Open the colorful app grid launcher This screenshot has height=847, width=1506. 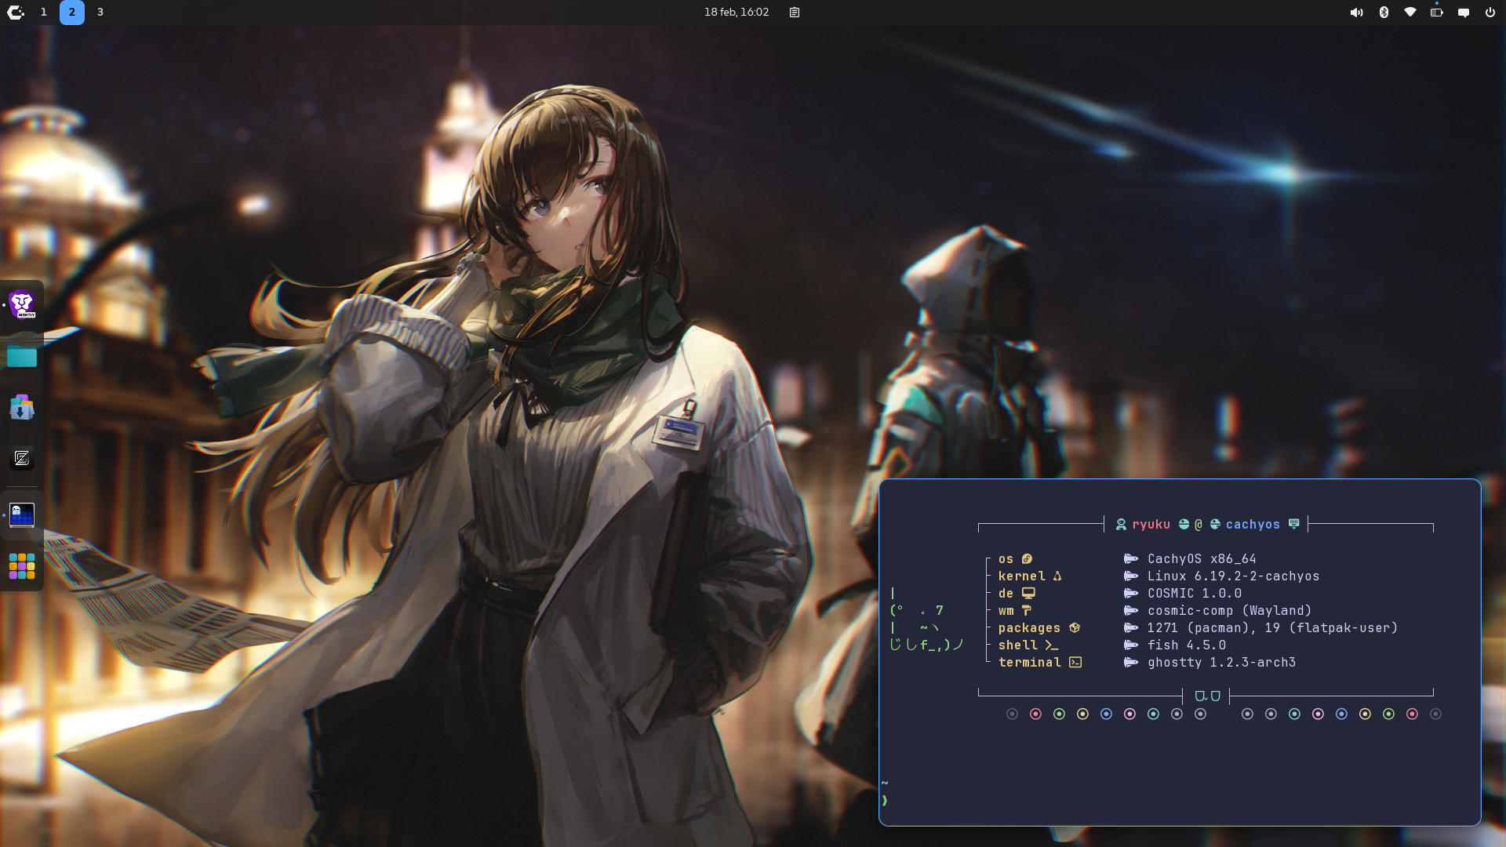pyautogui.click(x=22, y=565)
